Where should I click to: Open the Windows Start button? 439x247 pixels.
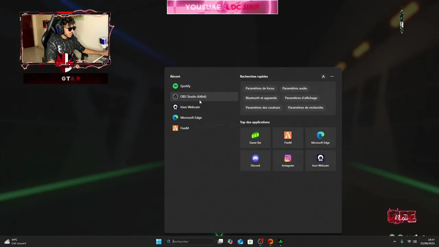click(x=159, y=242)
